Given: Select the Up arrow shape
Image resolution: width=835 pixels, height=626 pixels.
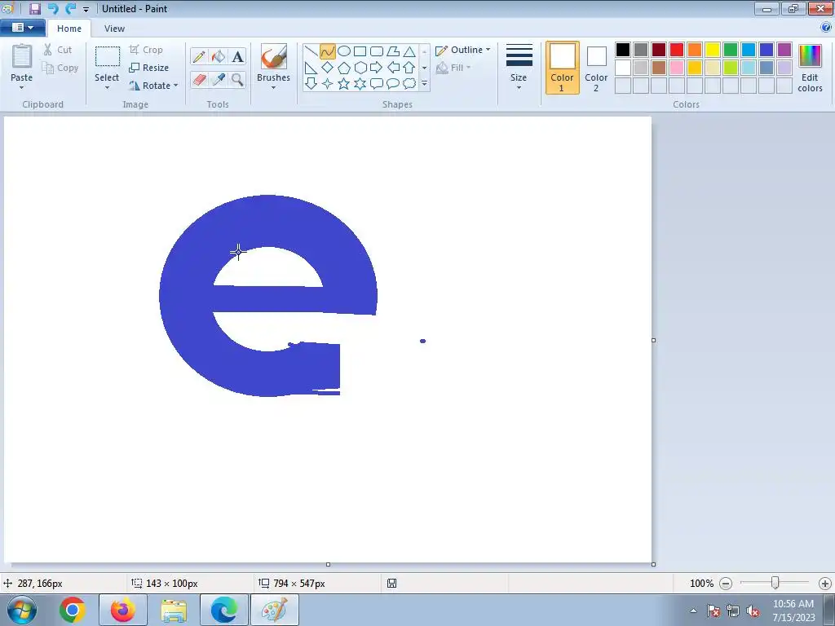Looking at the screenshot, I should coord(409,68).
